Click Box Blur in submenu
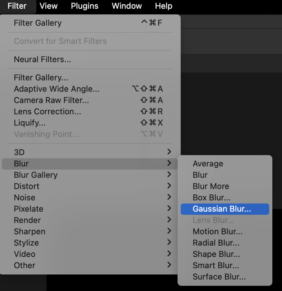 (212, 198)
